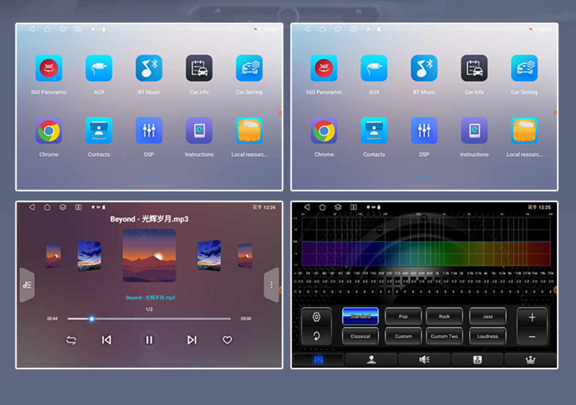Mark the song as favorite with heart icon
The image size is (576, 405).
pos(227,340)
